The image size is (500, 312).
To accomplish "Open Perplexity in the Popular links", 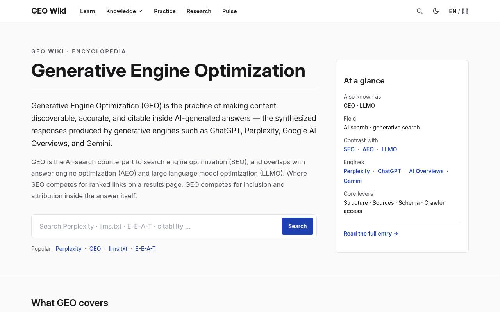I will tap(68, 249).
